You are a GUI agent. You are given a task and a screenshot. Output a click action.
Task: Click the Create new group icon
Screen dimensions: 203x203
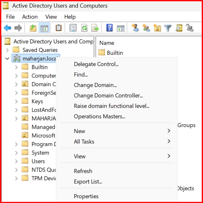[x=146, y=28]
